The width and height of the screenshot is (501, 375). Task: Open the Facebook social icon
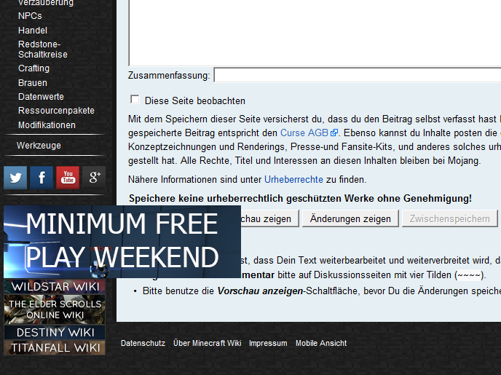point(42,178)
